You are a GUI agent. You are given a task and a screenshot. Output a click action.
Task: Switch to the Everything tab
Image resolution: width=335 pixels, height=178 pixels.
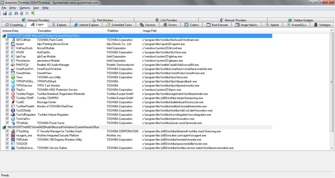(14, 25)
